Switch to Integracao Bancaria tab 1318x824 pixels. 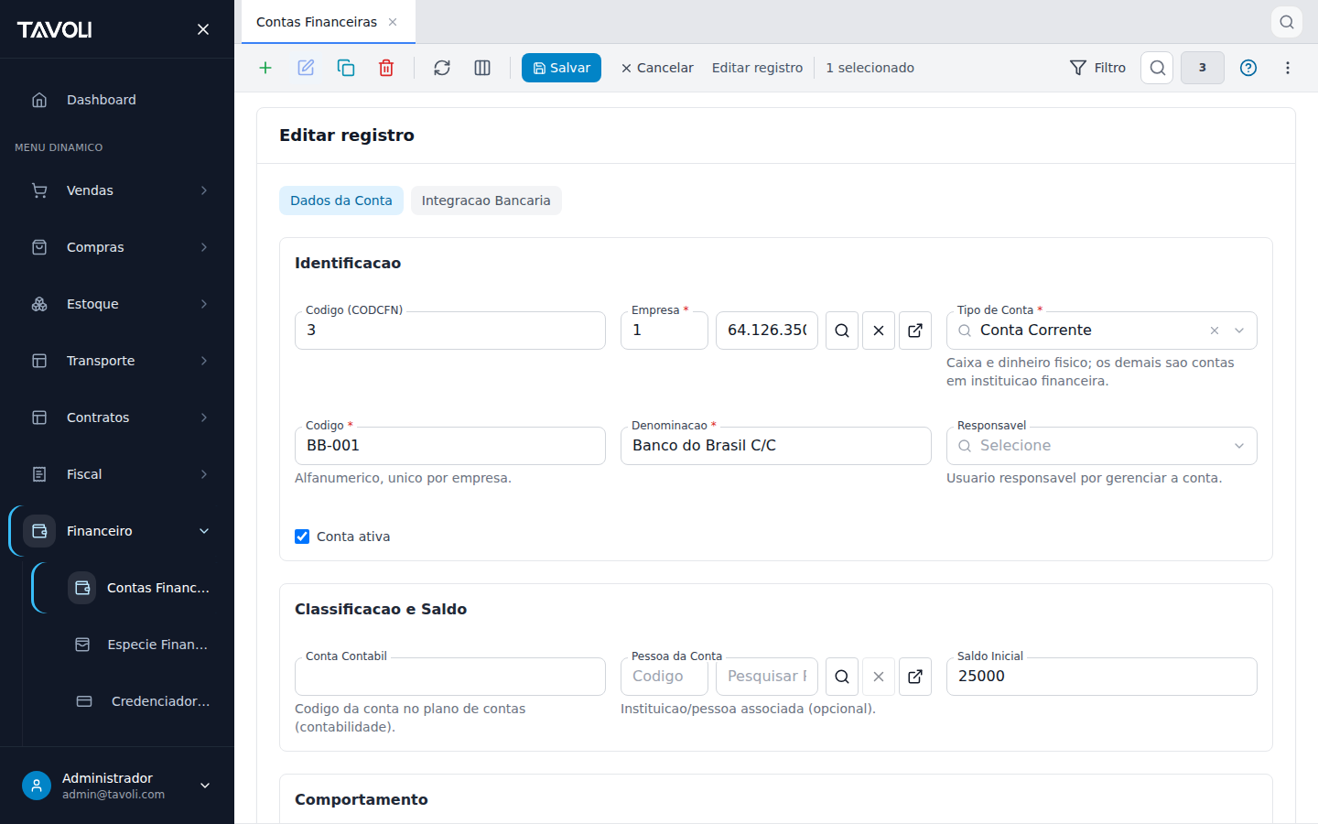tap(486, 201)
